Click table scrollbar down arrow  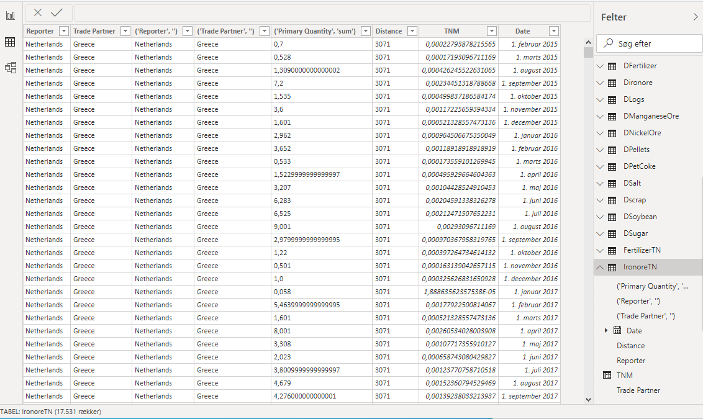[588, 399]
